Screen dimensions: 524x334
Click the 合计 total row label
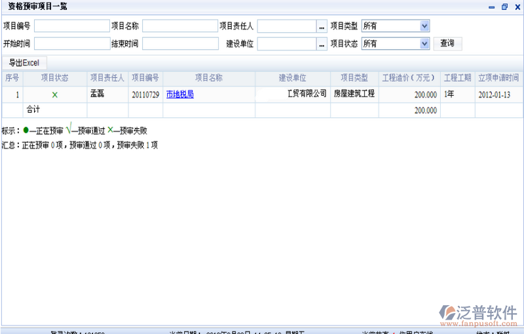click(x=33, y=109)
